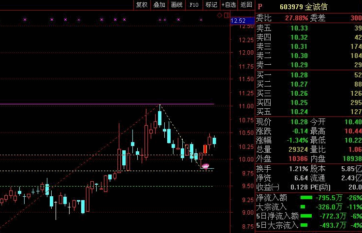Click the 最高 value 10.44
Viewport: 362px width, 233px height.
tap(353, 131)
